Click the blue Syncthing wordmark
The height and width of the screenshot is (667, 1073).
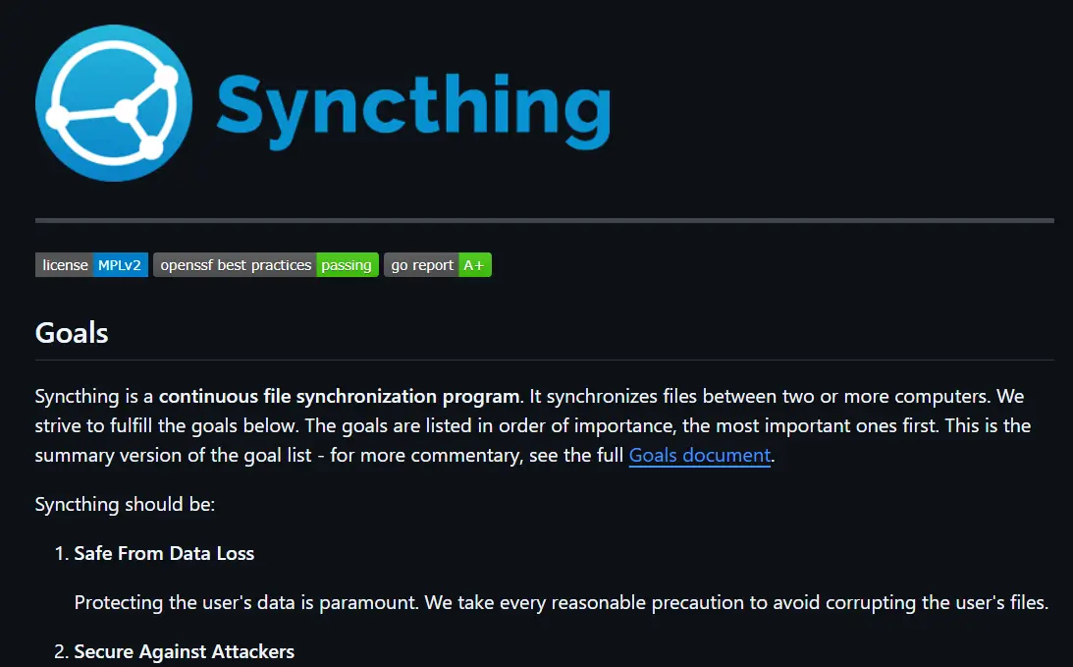tap(412, 108)
